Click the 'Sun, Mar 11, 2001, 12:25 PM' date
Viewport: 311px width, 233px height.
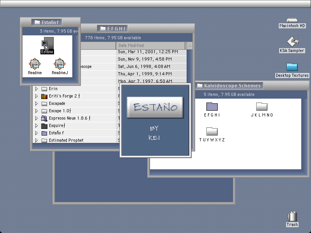point(148,52)
